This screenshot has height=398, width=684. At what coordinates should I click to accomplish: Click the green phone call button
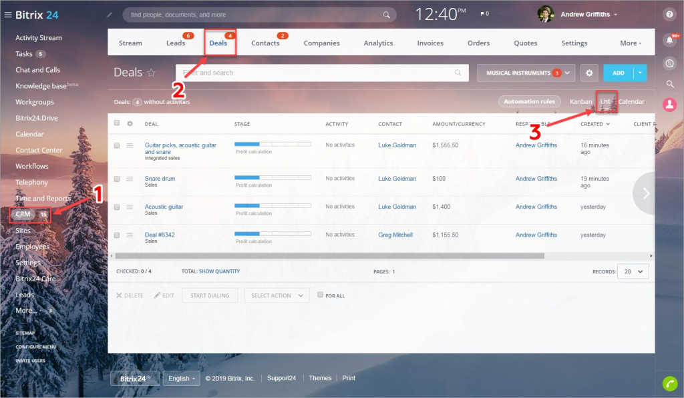coord(670,383)
